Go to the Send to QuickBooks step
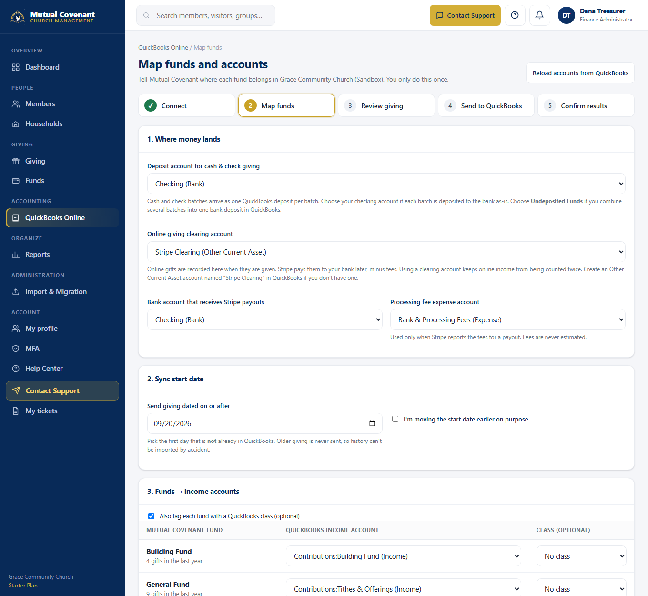648x596 pixels. (486, 105)
